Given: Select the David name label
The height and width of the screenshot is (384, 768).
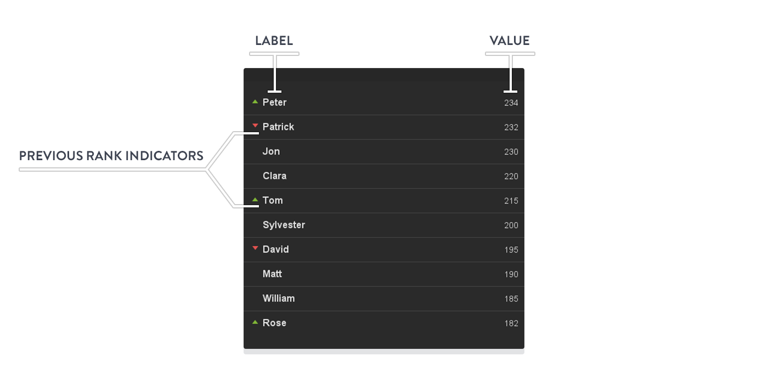Looking at the screenshot, I should [x=275, y=249].
